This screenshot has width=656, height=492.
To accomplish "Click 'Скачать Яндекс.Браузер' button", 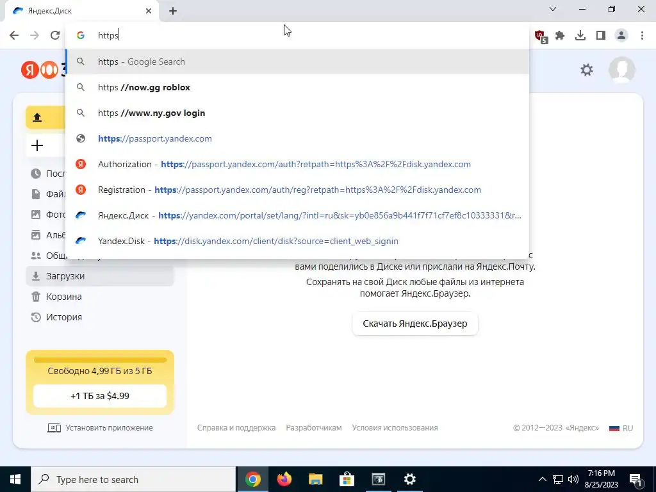I will tap(415, 324).
